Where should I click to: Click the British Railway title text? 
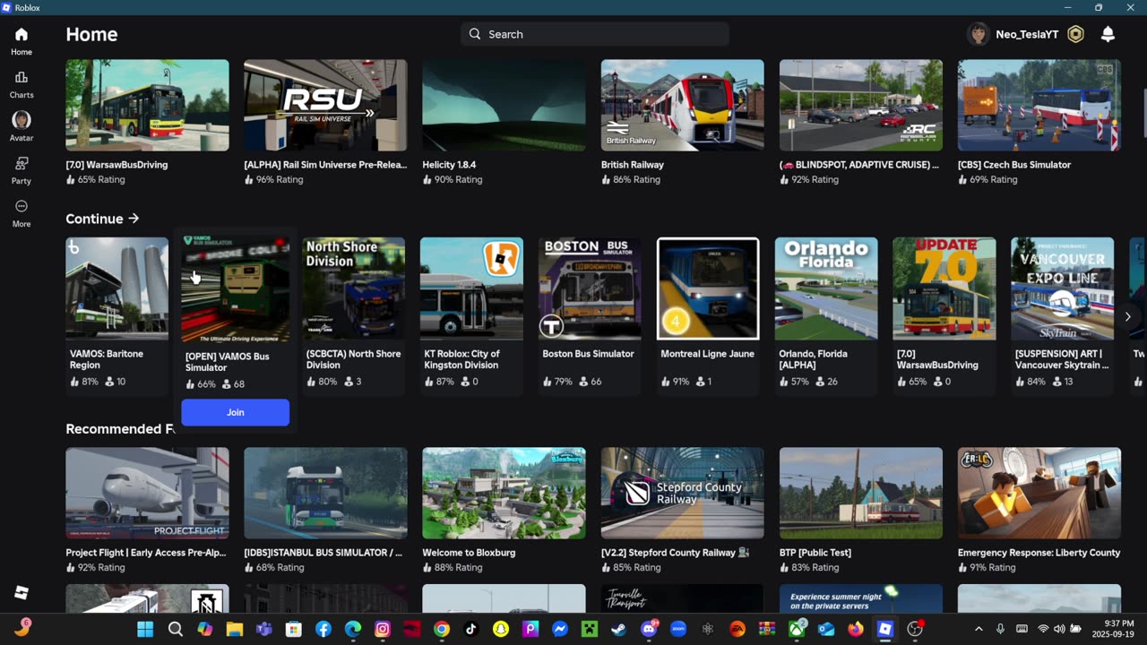click(633, 165)
